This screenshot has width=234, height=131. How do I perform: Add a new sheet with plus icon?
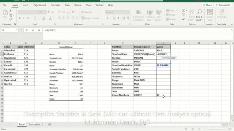(x=50, y=124)
